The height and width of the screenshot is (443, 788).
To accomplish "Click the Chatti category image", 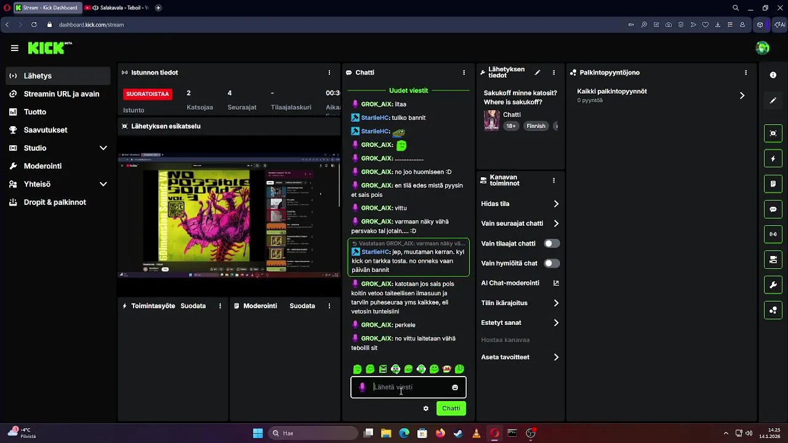I will (491, 120).
